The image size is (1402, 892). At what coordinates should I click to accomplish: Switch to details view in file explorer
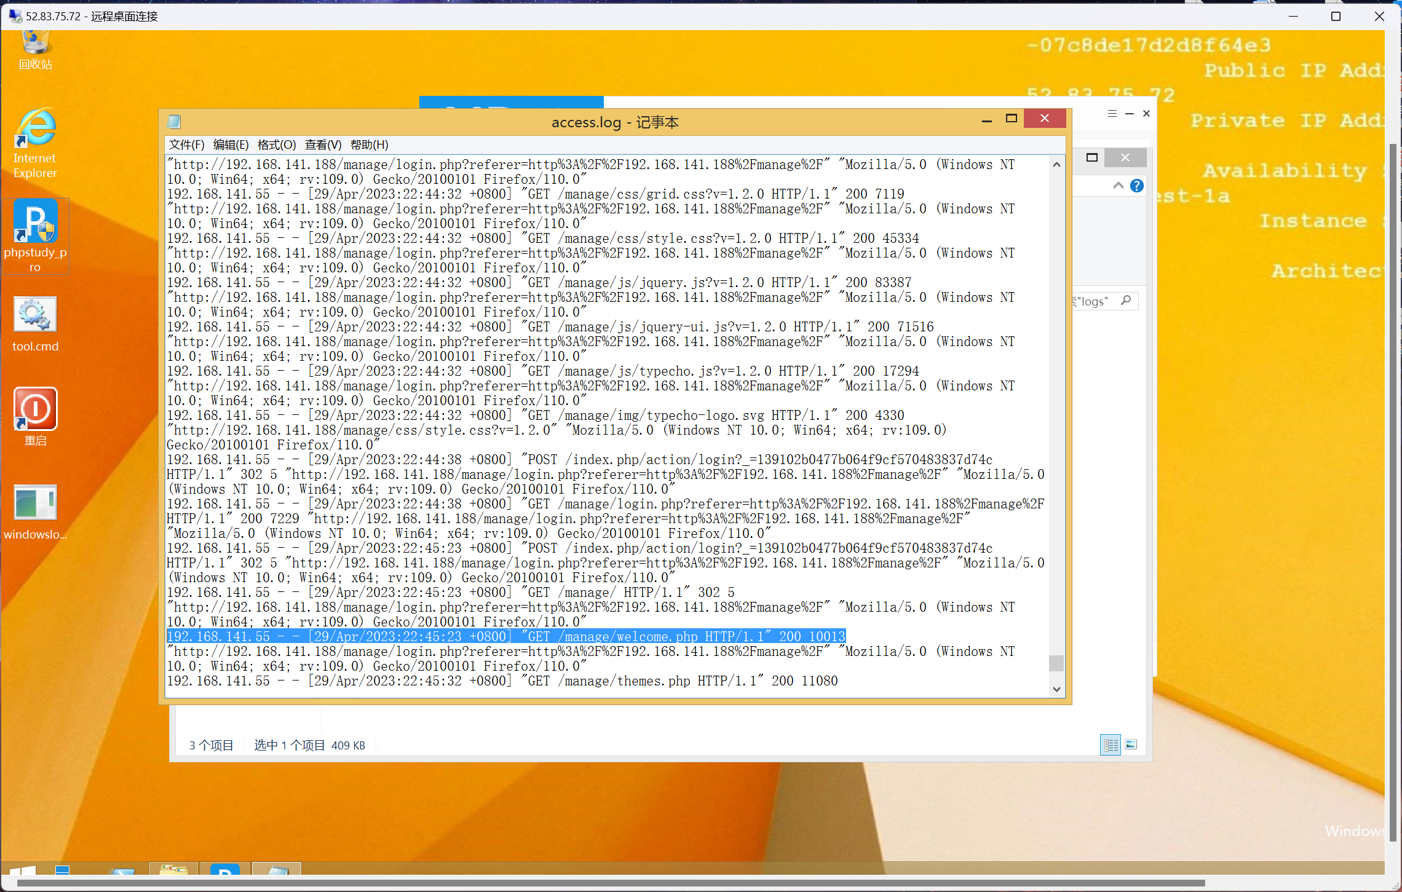1111,745
